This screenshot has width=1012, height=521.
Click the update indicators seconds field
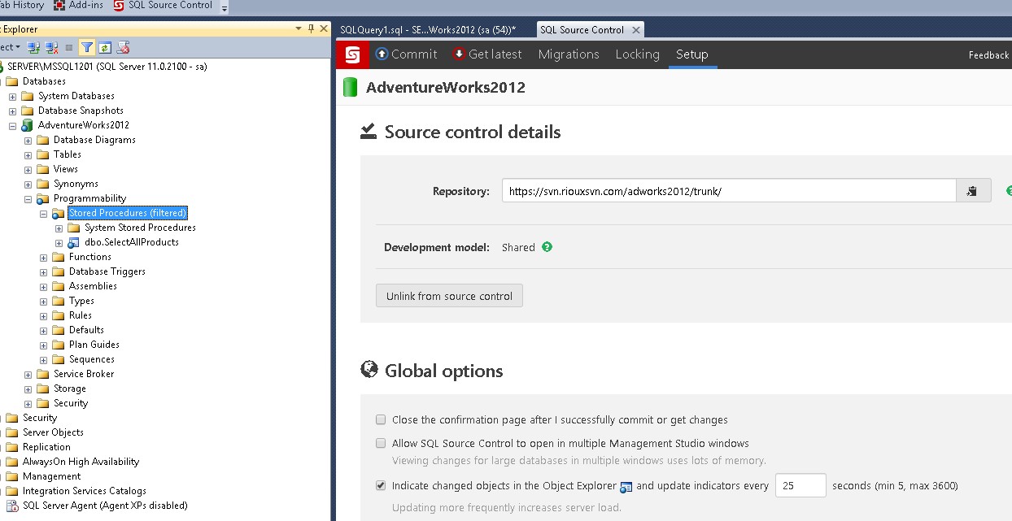800,485
